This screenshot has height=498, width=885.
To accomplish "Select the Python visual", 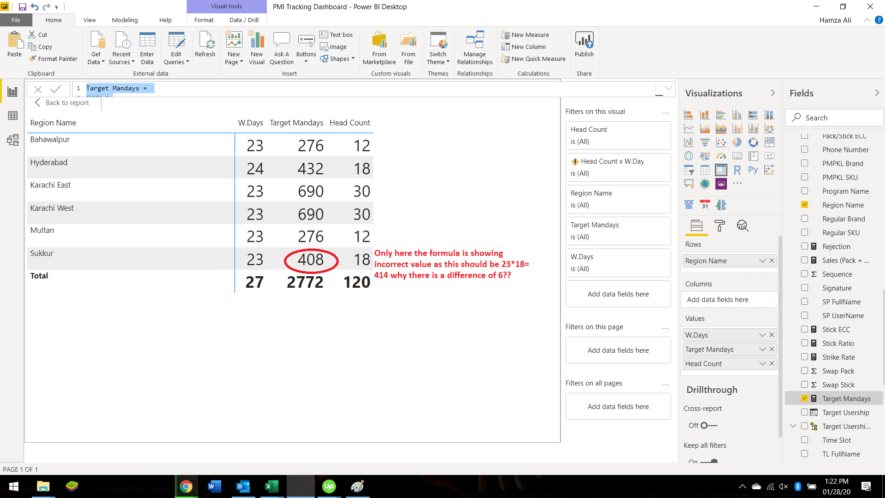I will click(753, 170).
